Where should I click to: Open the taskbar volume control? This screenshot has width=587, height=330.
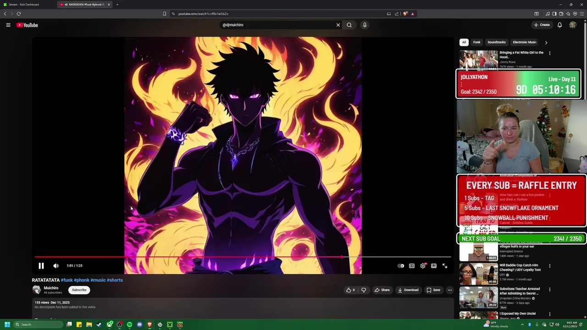click(557, 324)
